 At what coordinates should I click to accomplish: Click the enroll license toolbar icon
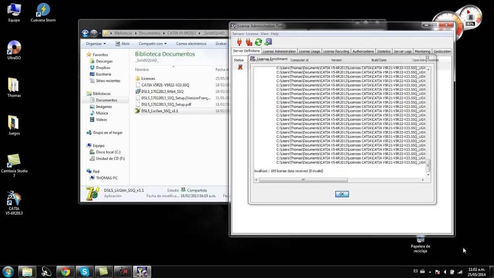[x=268, y=42]
